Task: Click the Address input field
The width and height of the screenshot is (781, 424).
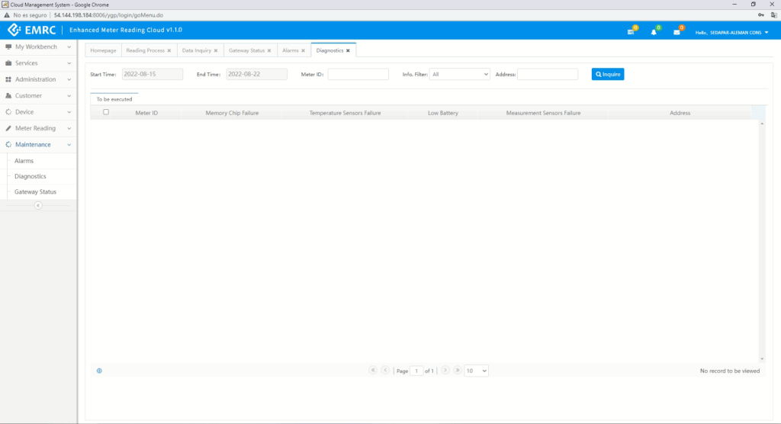Action: 548,74
